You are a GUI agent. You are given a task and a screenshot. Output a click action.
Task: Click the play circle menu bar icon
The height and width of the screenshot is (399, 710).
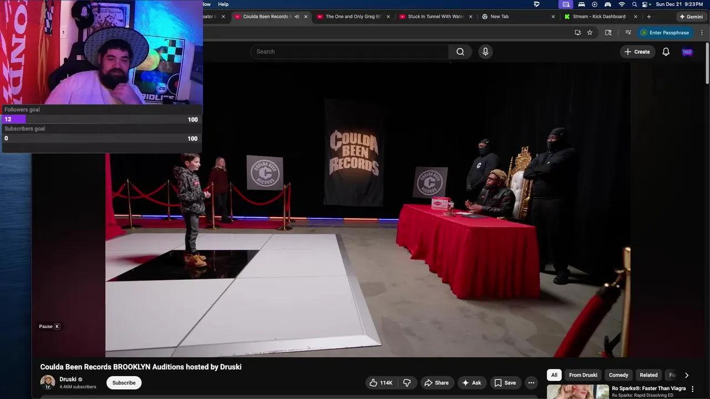tap(594, 4)
